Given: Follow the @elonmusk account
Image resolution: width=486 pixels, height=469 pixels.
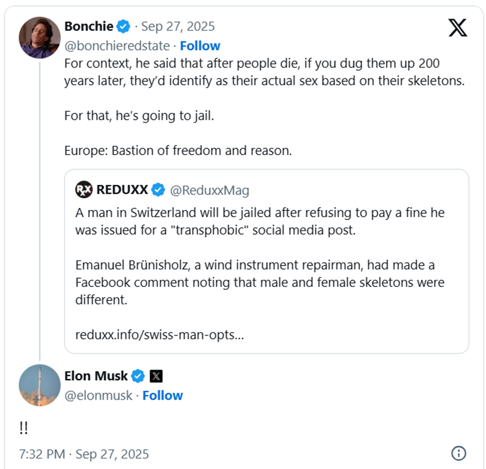Looking at the screenshot, I should (162, 395).
